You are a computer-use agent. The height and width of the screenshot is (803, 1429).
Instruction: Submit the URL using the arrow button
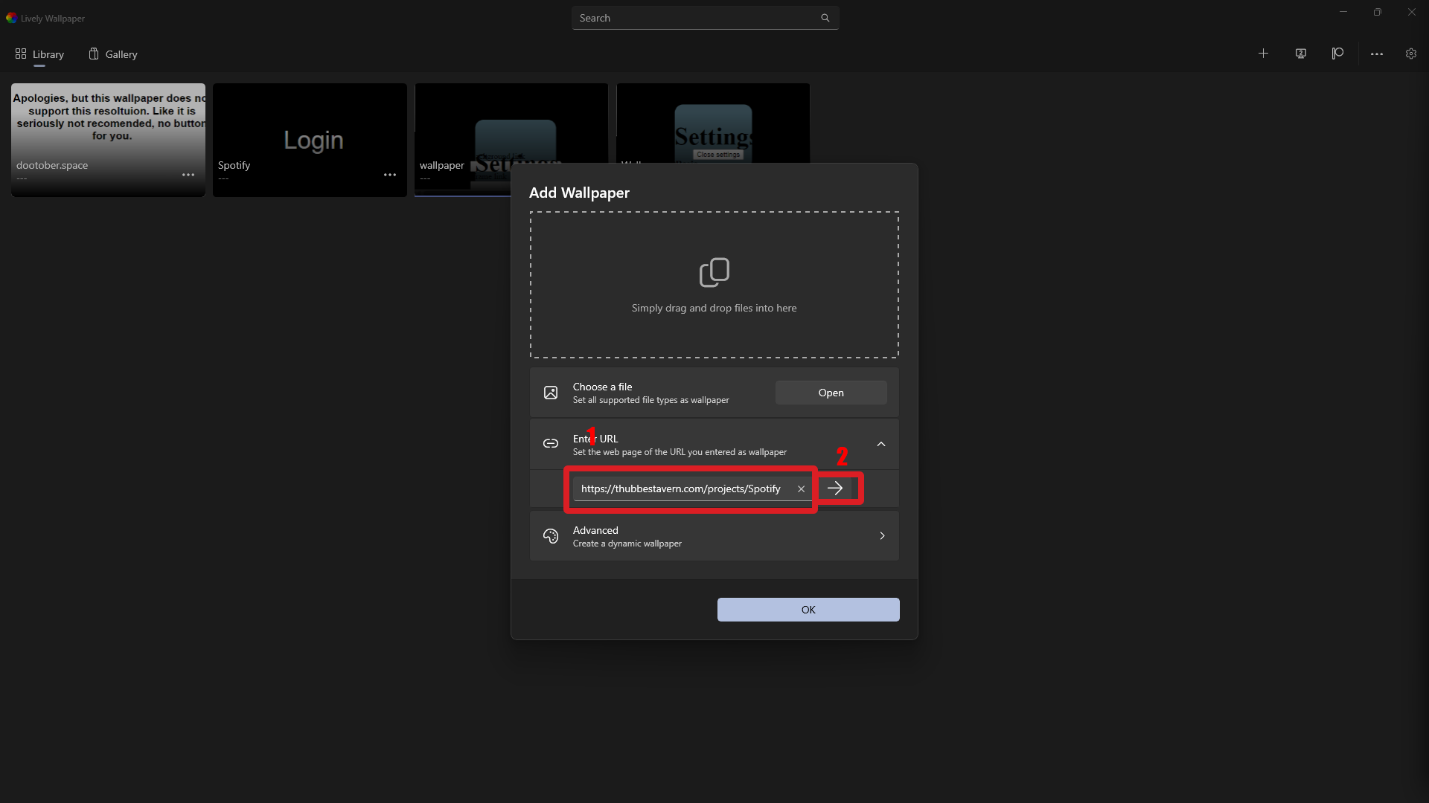pyautogui.click(x=836, y=488)
